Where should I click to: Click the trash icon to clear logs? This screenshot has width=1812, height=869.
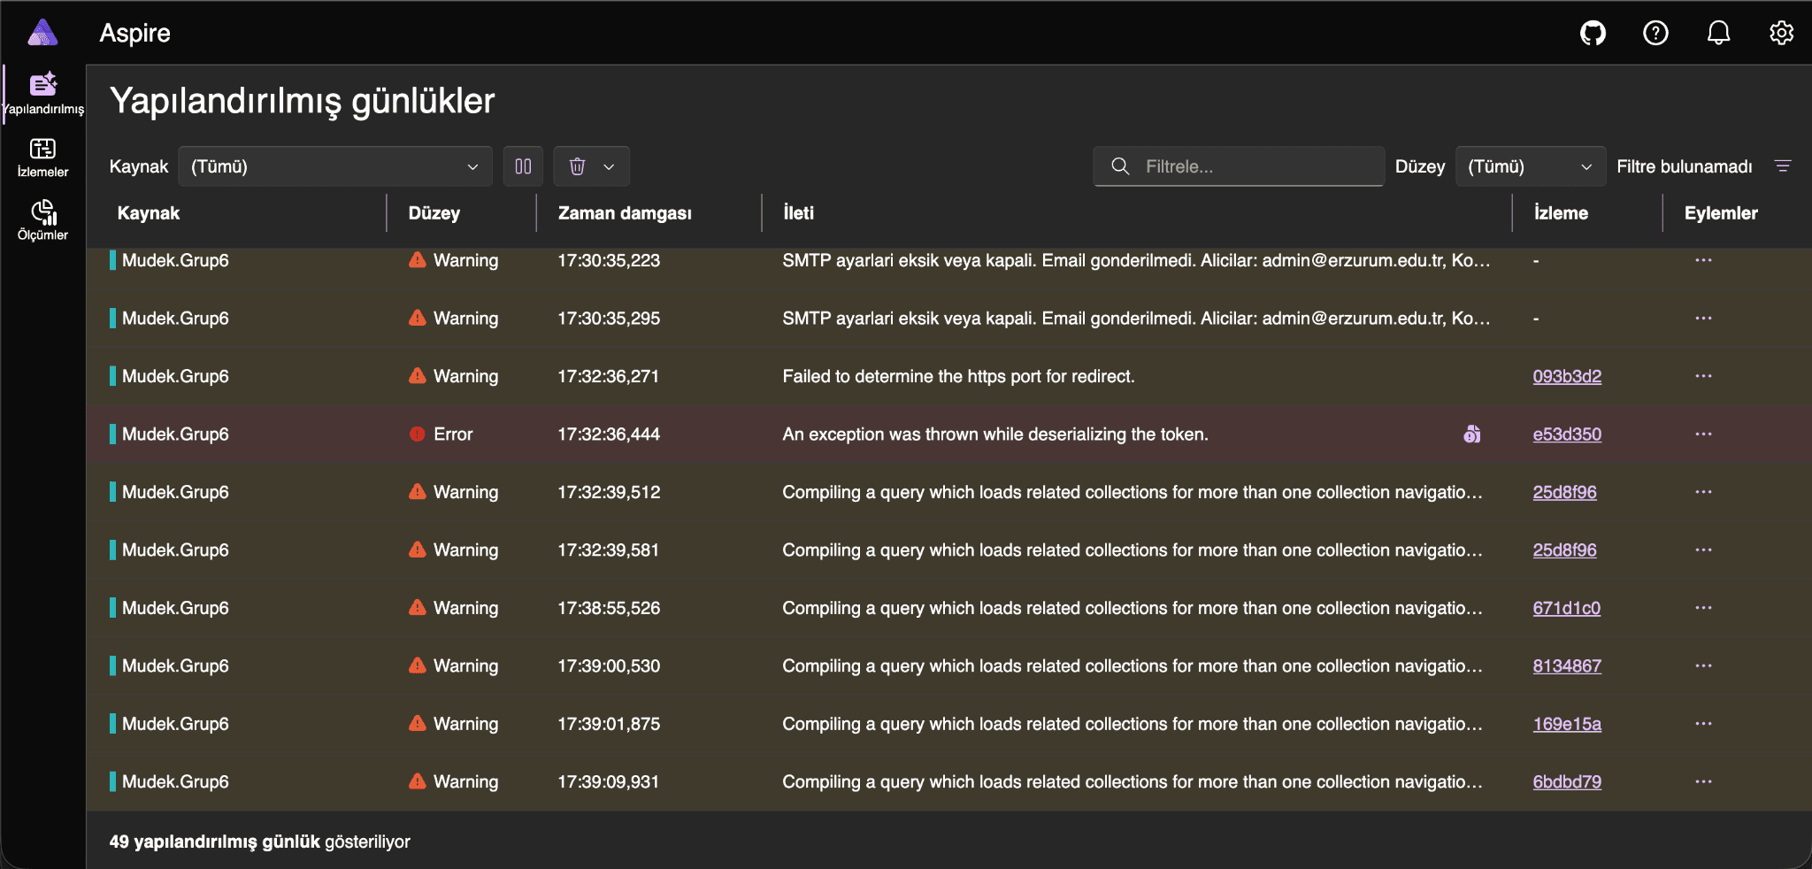click(x=577, y=166)
